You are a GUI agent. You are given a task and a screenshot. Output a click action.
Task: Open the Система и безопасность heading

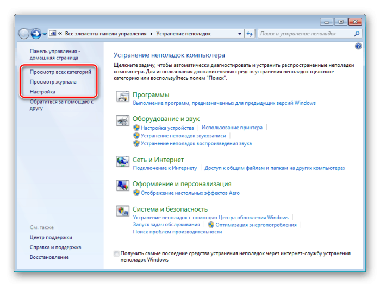[170, 209]
